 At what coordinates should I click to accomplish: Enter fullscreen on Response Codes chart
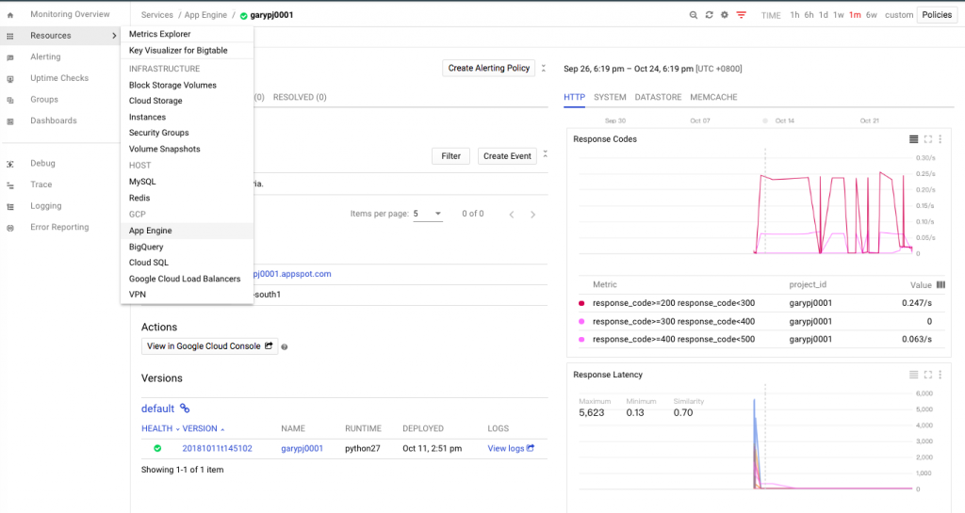pos(928,139)
